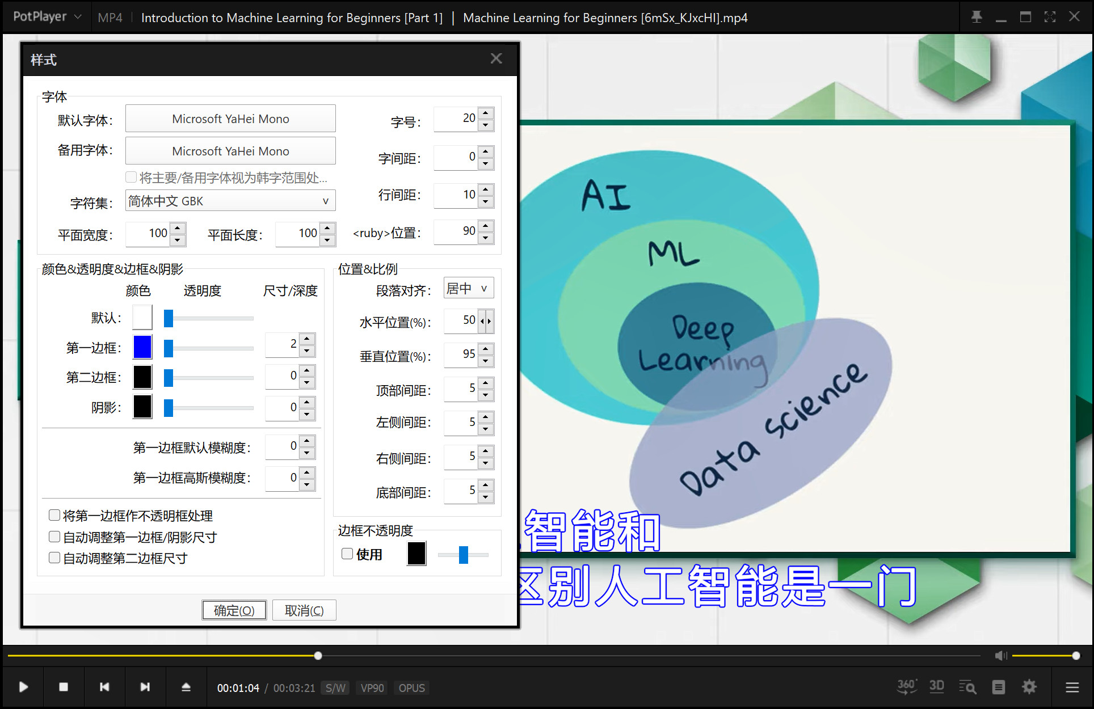Screen dimensions: 1094x709
Task: Skip to previous track
Action: 104,687
